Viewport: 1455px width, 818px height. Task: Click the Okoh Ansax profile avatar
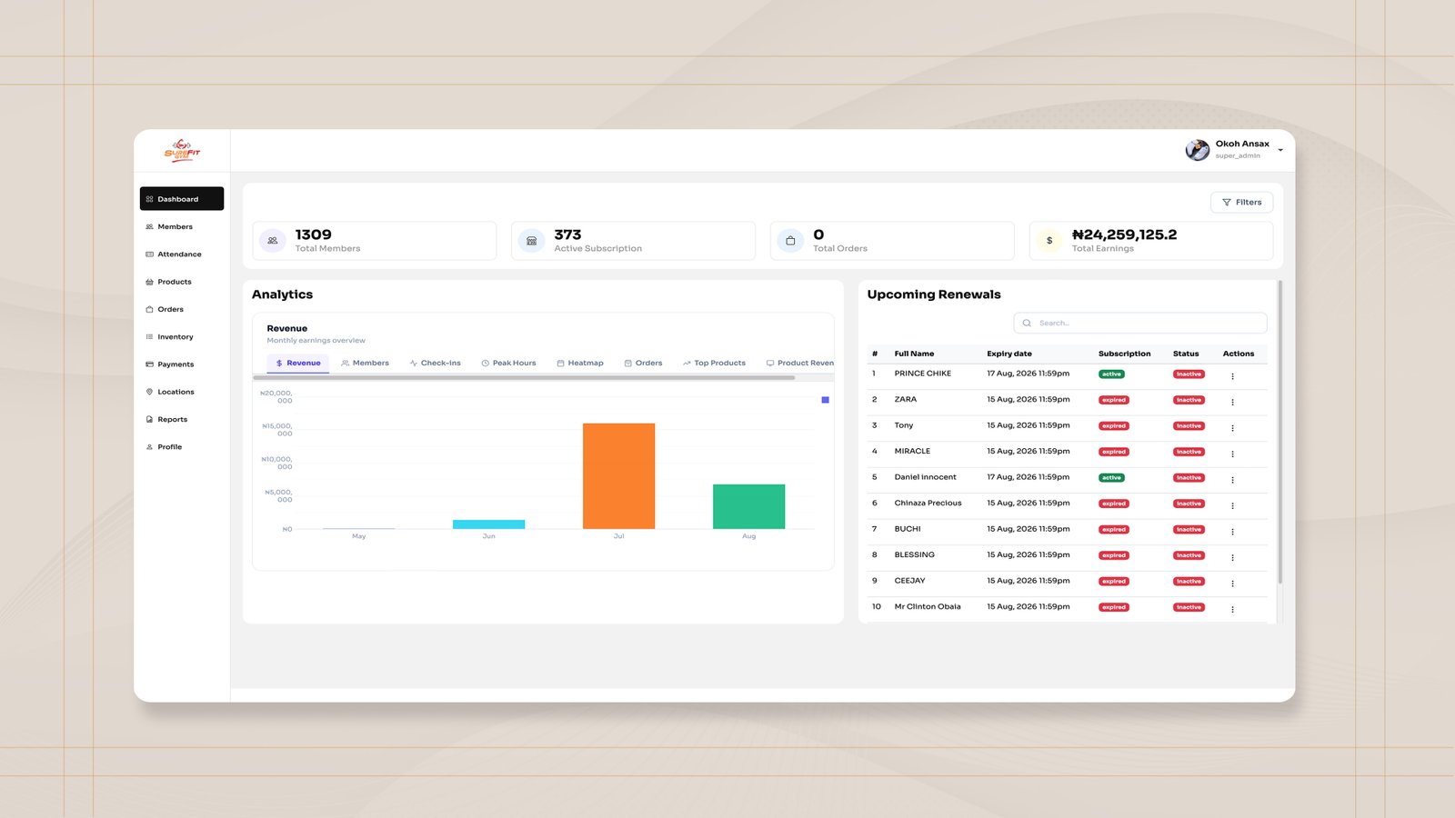[x=1198, y=150]
